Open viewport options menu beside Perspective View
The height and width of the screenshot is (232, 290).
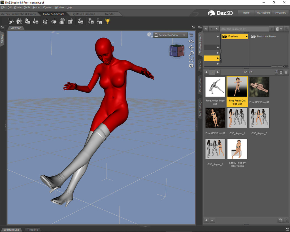191,35
